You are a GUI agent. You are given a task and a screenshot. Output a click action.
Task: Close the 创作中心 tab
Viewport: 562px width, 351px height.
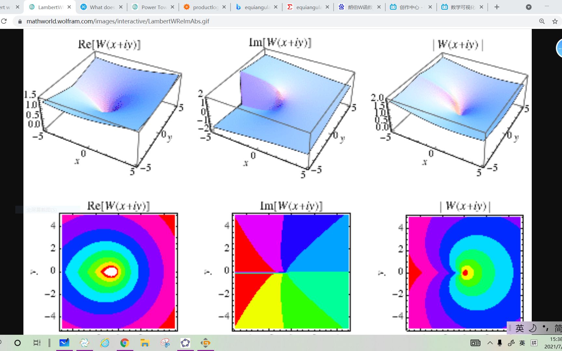coord(430,7)
